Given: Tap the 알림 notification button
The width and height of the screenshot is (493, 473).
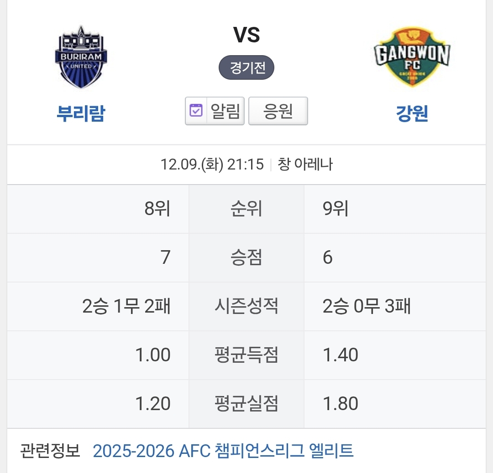Looking at the screenshot, I should point(215,111).
